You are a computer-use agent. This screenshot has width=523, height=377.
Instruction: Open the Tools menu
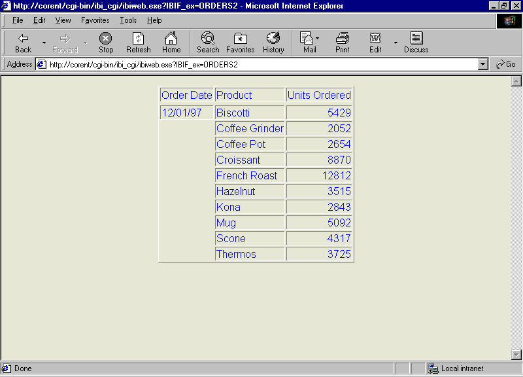point(128,20)
